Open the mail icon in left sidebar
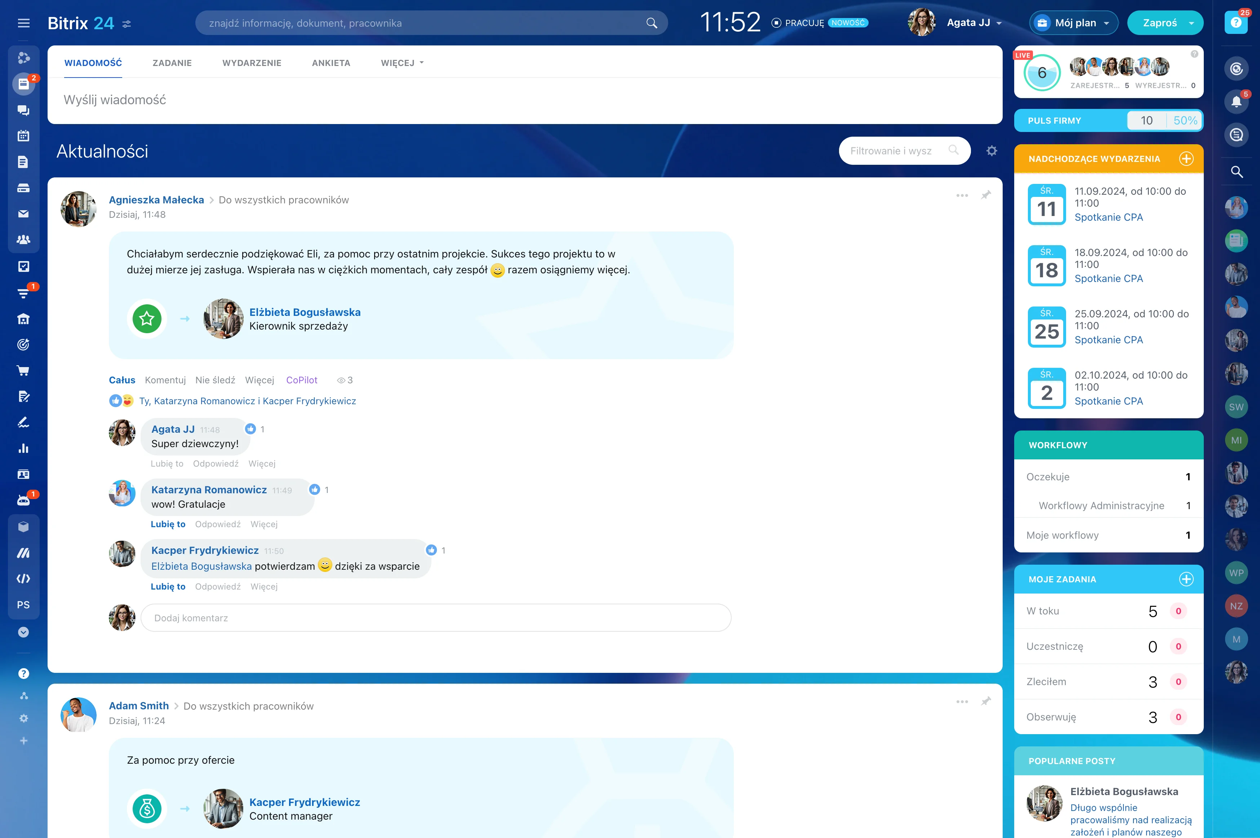The width and height of the screenshot is (1260, 838). click(23, 214)
